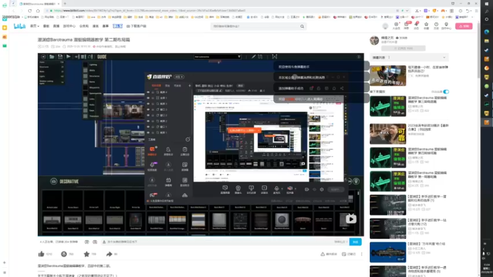This screenshot has height=277, width=493.
Task: Expand the 首页 dropdown in navigation
Action: tap(35, 26)
